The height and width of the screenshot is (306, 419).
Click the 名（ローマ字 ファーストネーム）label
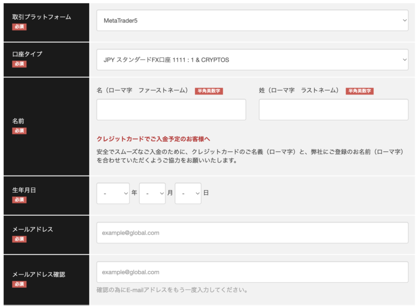[142, 91]
